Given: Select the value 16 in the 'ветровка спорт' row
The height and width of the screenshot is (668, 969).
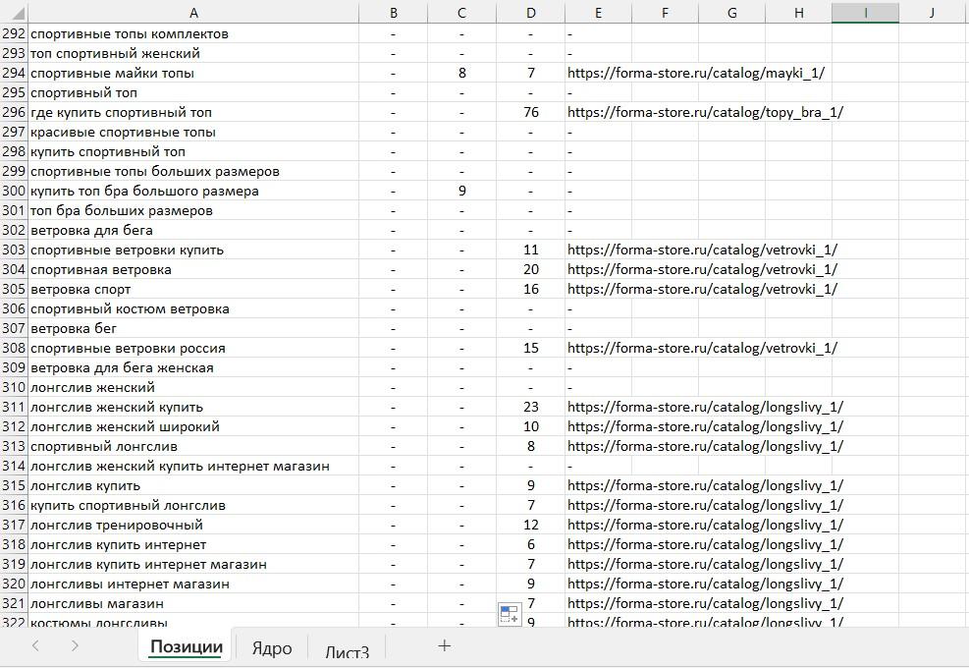Looking at the screenshot, I should point(530,290).
